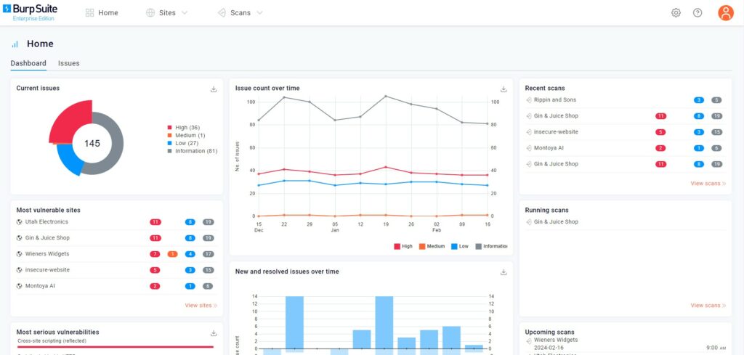Click scan icon beside running Gin & Juice Shop
The width and height of the screenshot is (744, 355).
pos(529,222)
